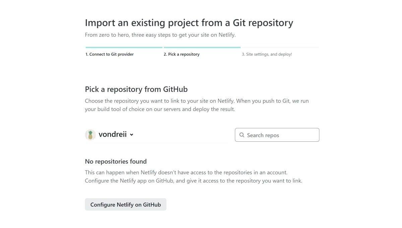Open step 2 Pick a repository

pyautogui.click(x=182, y=54)
